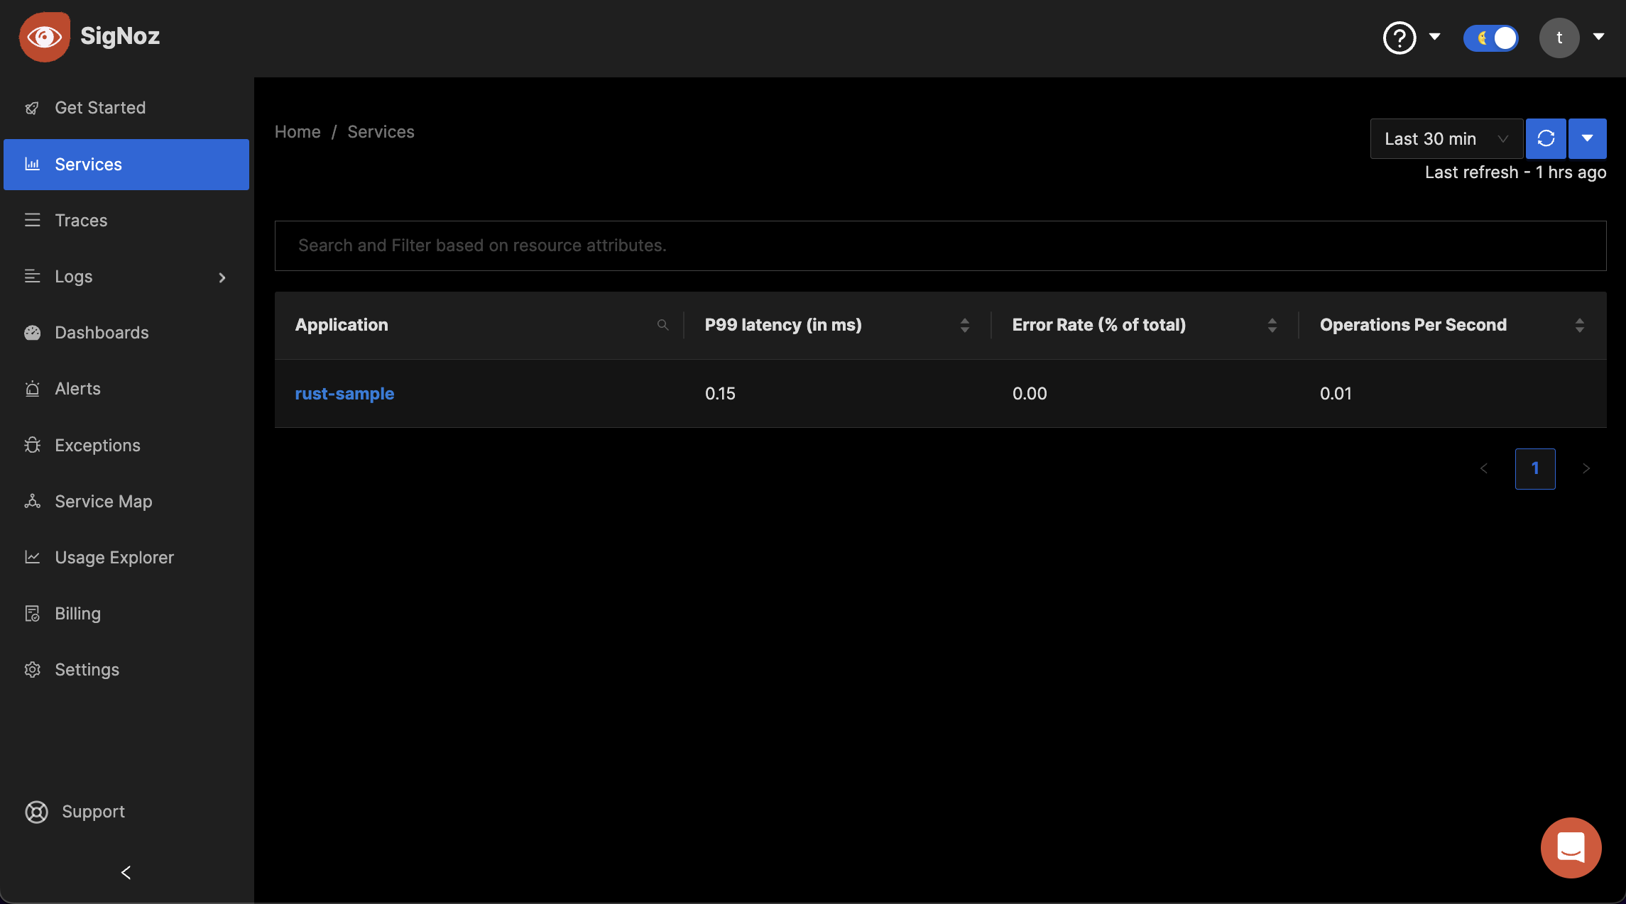Click the Alerts siren icon
This screenshot has width=1626, height=904.
(x=32, y=389)
